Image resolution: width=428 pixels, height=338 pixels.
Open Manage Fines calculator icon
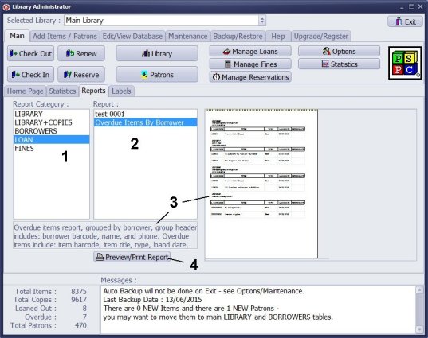coord(227,64)
